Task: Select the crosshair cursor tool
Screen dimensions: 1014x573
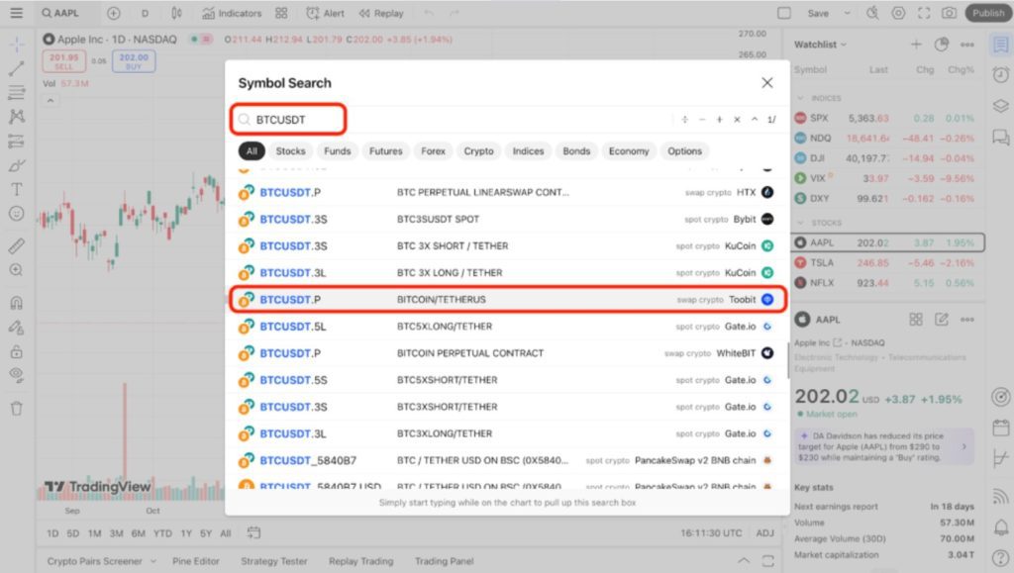Action: [17, 44]
